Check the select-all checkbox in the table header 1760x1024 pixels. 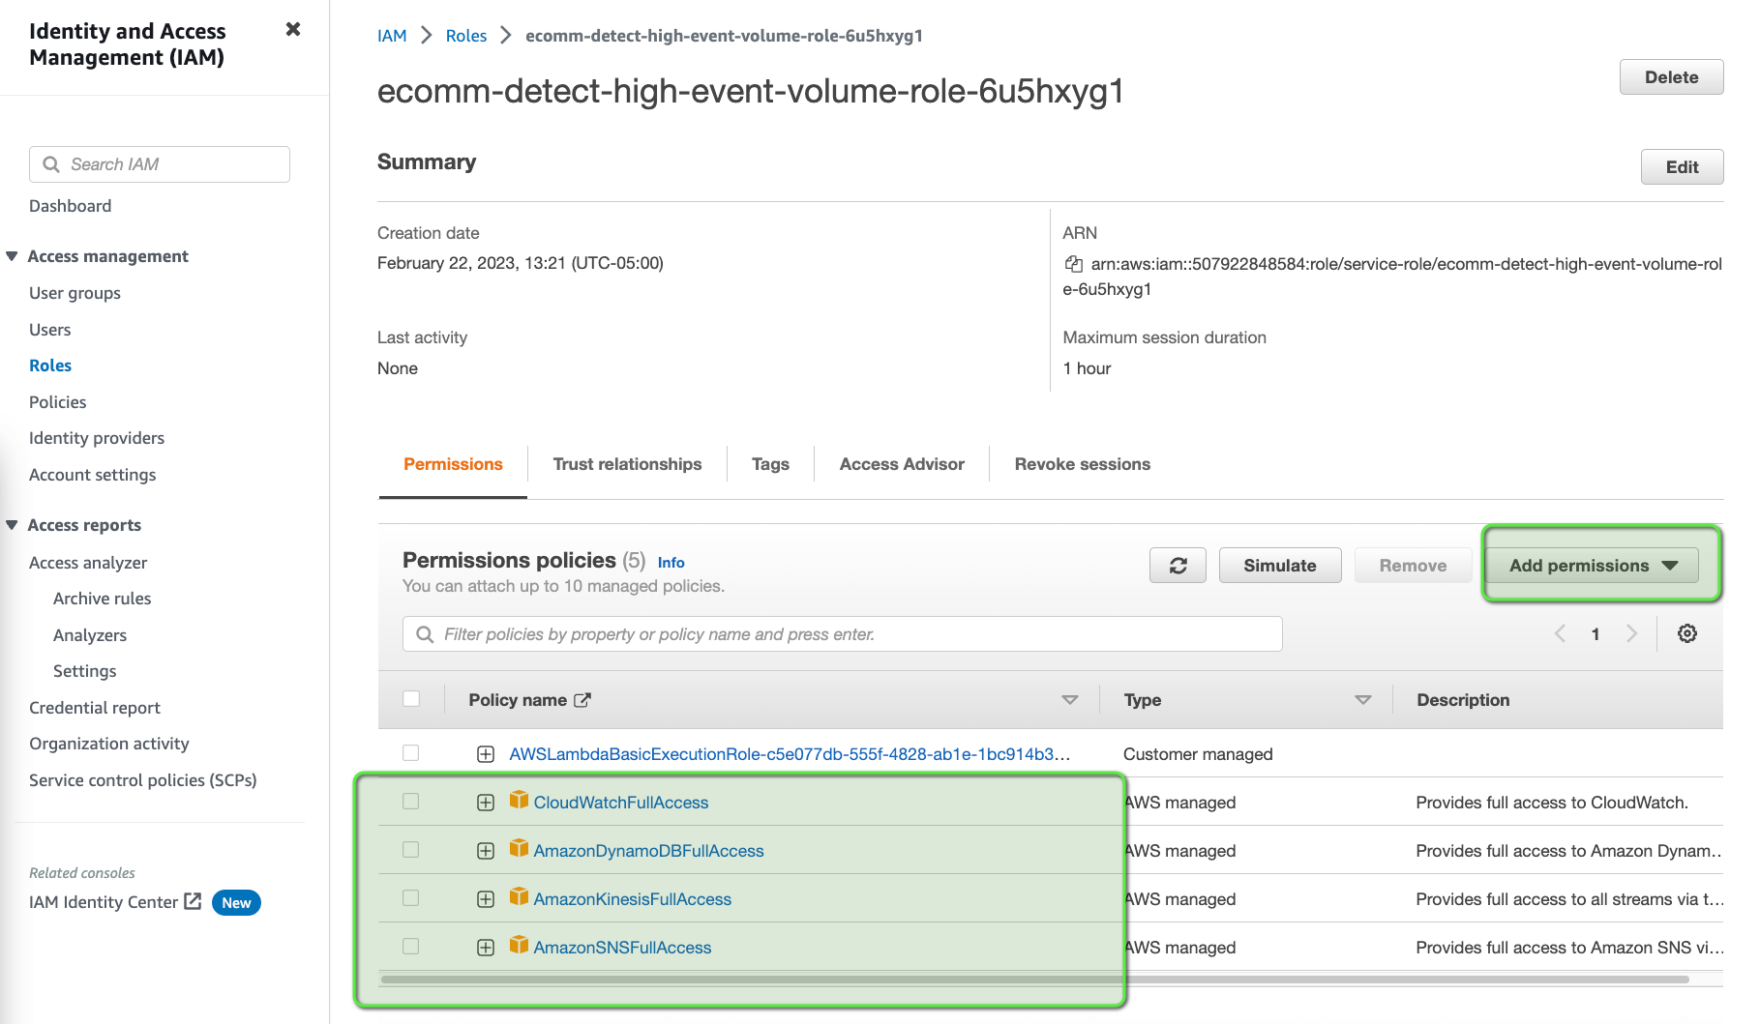point(411,698)
